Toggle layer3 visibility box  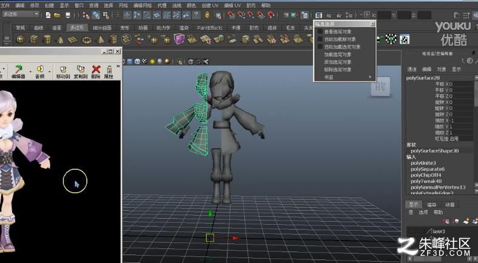click(411, 231)
